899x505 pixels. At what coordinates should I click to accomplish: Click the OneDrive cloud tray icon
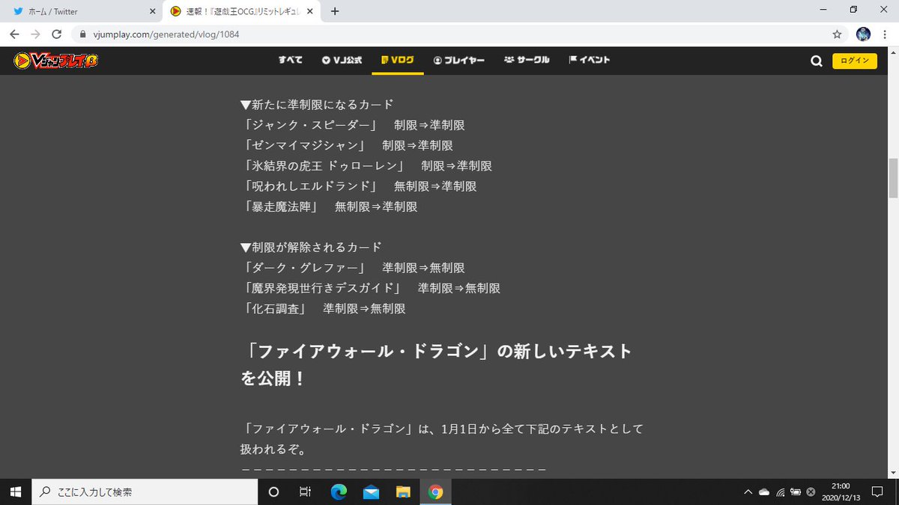[x=764, y=492]
